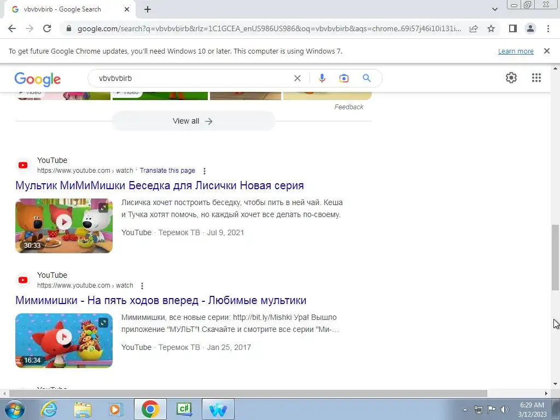The width and height of the screenshot is (560, 420).
Task: Go back to the previous page
Action: tap(12, 28)
